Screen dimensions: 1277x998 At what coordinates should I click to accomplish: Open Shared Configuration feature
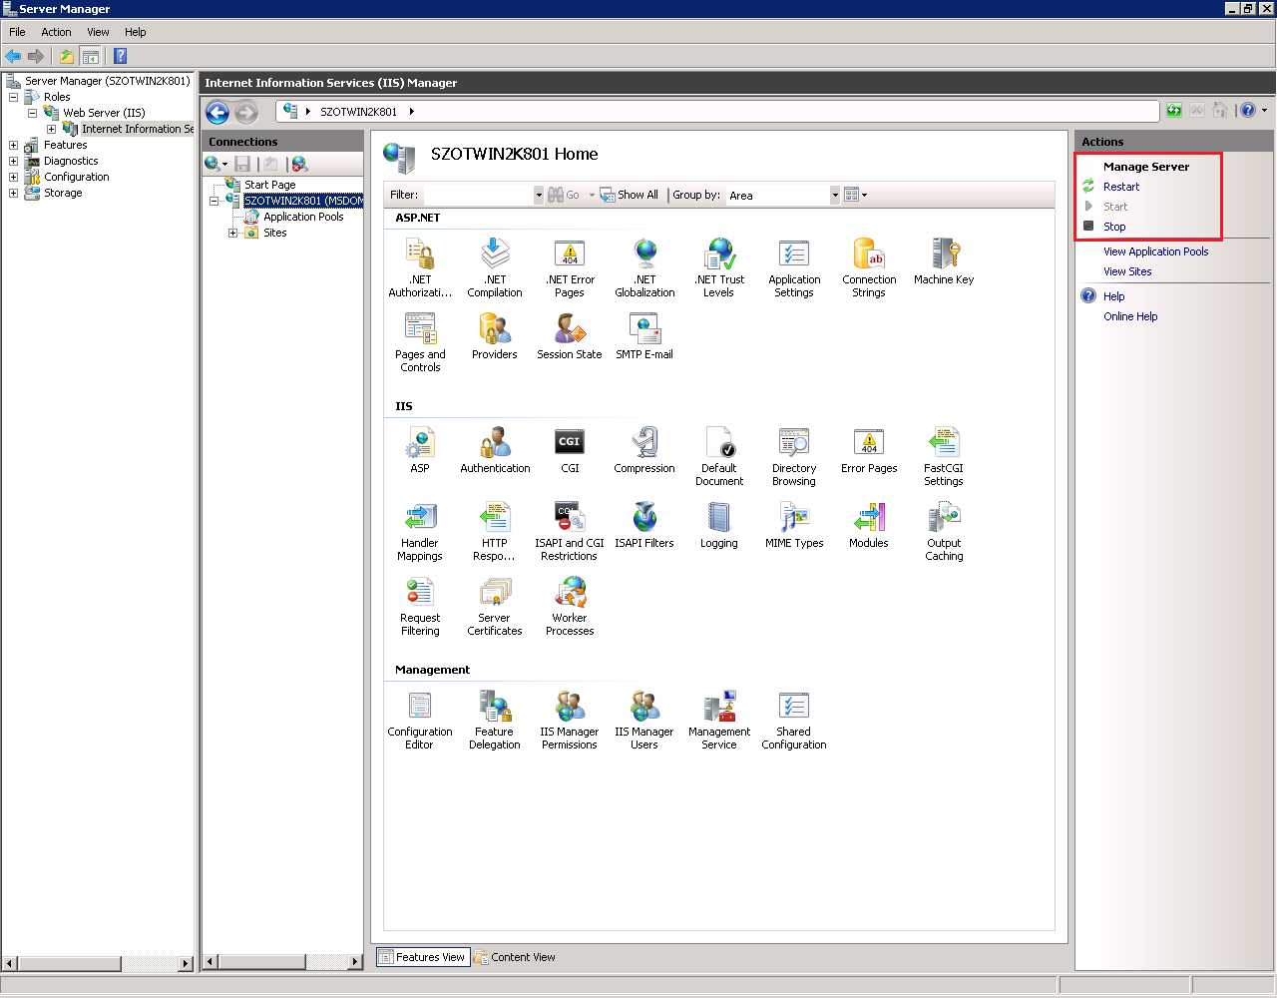pos(794,719)
